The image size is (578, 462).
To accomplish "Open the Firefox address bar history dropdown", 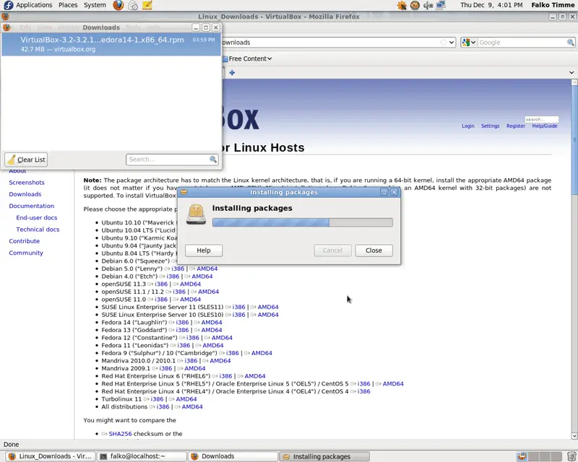I will [x=452, y=43].
